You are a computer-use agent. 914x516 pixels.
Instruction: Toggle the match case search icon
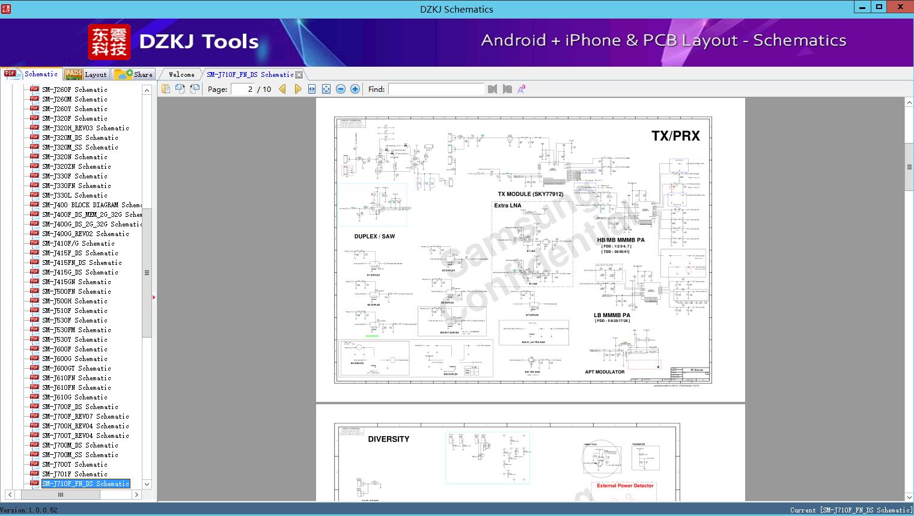522,89
